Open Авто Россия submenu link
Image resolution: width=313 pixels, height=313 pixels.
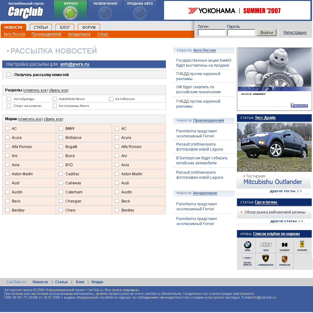[x=14, y=34]
